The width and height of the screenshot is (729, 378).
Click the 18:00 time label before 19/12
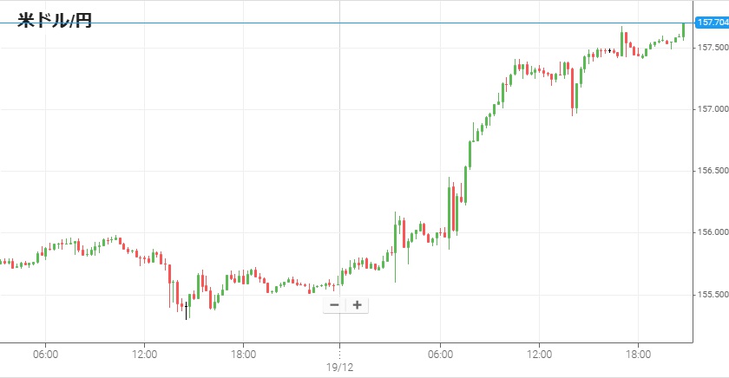[243, 354]
